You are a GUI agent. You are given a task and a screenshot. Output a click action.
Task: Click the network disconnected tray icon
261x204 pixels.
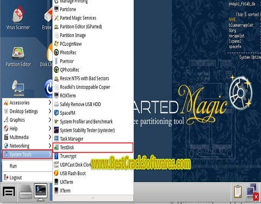click(252, 192)
